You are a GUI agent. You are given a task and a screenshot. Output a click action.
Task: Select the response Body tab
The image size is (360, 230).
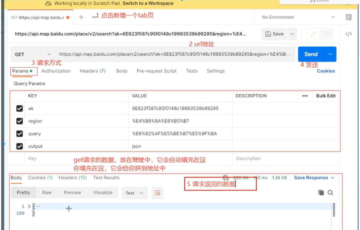pyautogui.click(x=16, y=178)
